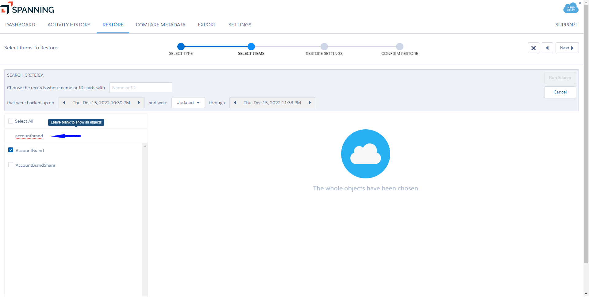The height and width of the screenshot is (297, 589).
Task: Click the object list scrollbar up arrow
Action: [145, 146]
